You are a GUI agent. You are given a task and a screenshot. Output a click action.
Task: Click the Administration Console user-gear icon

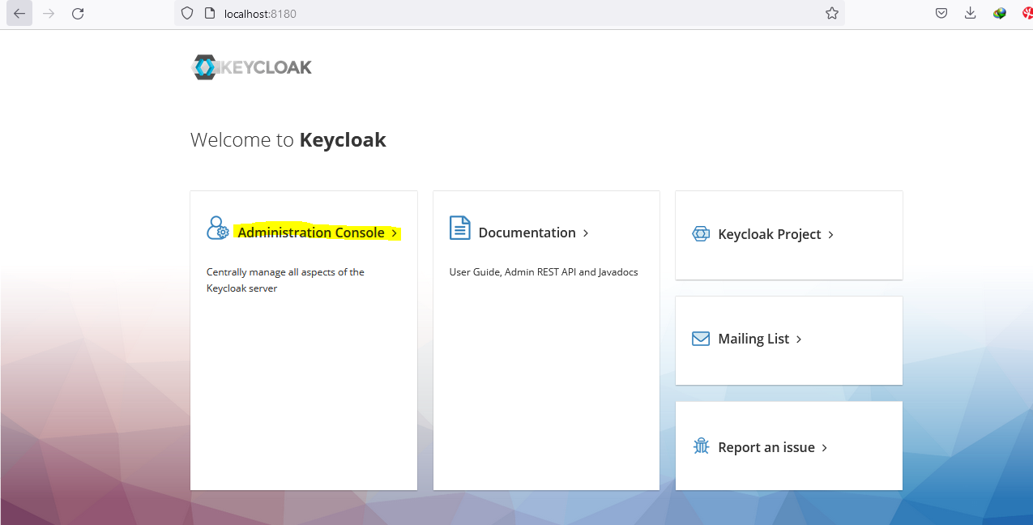218,228
